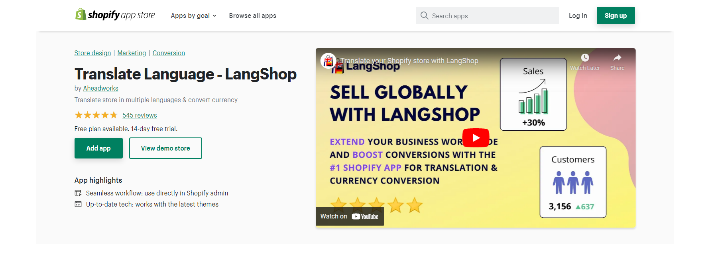Click the Share arrow icon on video

click(x=617, y=58)
